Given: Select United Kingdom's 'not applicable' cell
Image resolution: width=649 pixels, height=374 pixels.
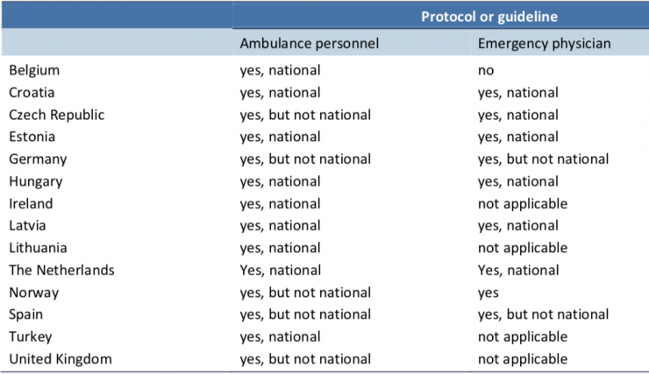Looking at the screenshot, I should tap(523, 358).
